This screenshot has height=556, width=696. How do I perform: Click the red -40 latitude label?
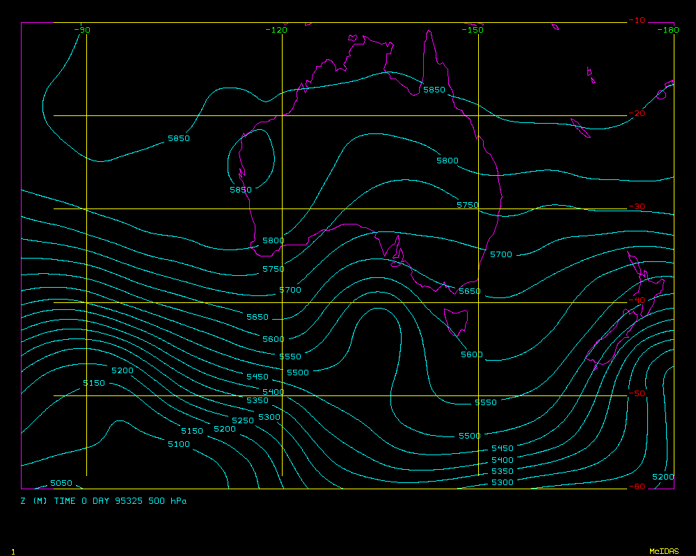(x=636, y=300)
